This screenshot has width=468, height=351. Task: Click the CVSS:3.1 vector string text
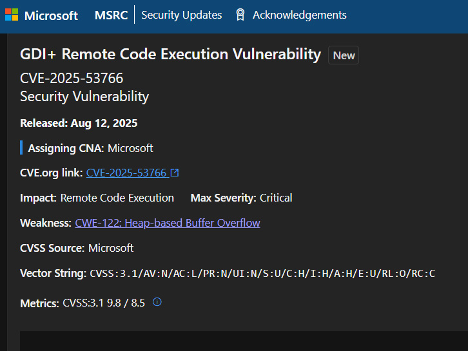[262, 274]
